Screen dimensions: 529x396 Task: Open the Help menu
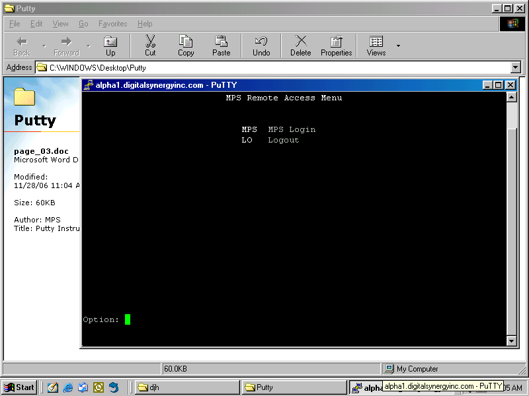point(145,24)
